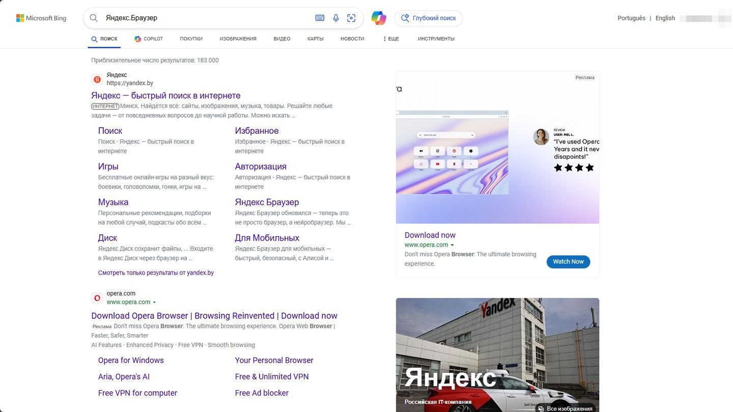Image resolution: width=733 pixels, height=412 pixels.
Task: Open Download Opera Browser ad title
Action: 214,316
